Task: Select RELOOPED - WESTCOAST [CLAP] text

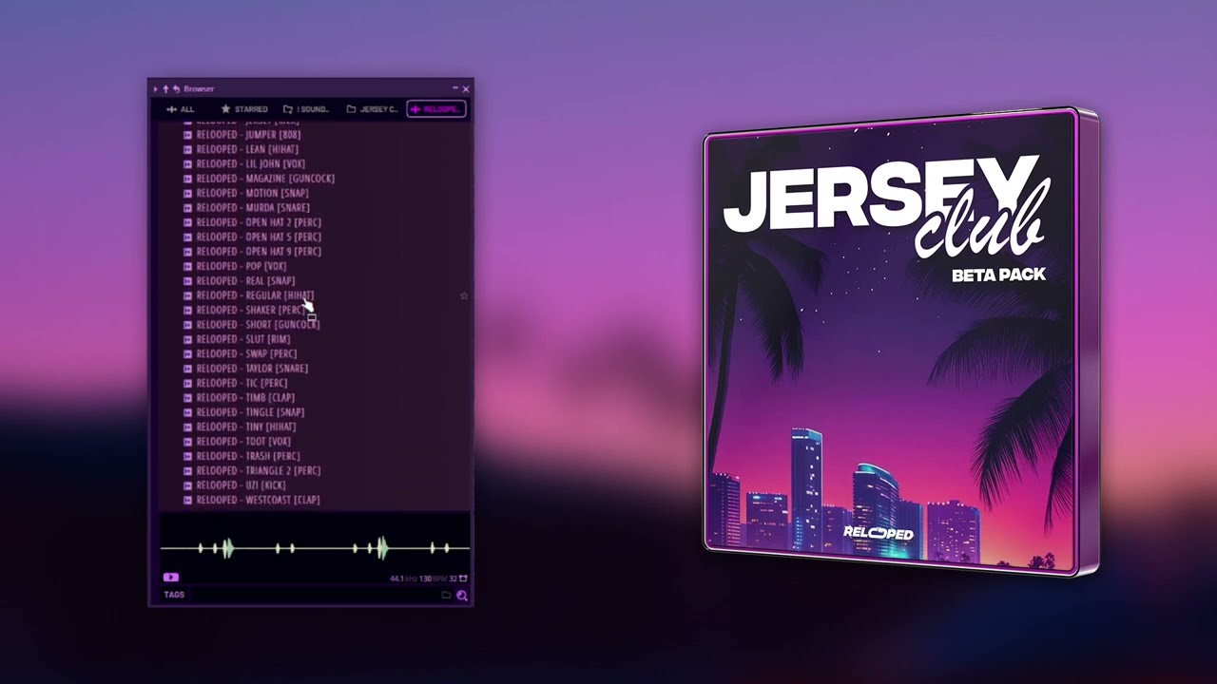Action: [258, 500]
